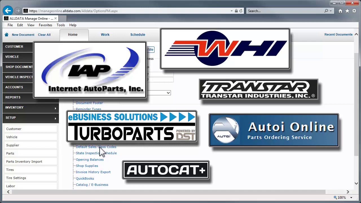Open the File menu
Image resolution: width=361 pixels, height=203 pixels.
pos(10,25)
